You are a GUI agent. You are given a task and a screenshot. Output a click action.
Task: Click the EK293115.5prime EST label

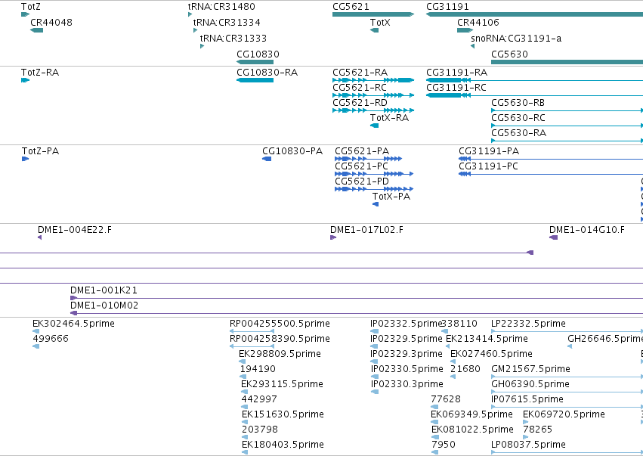coord(282,384)
